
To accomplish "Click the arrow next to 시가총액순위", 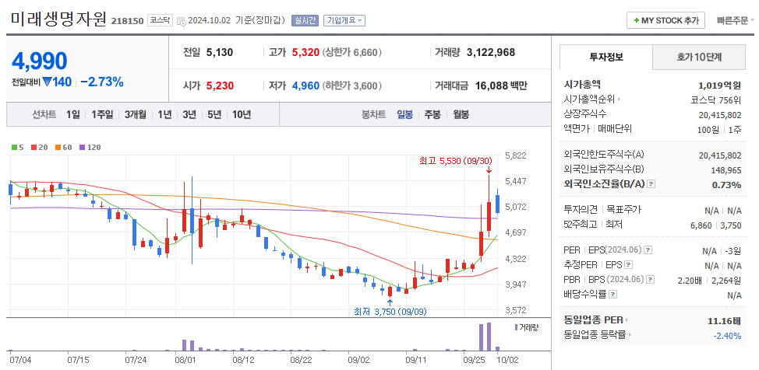I will click(x=619, y=99).
